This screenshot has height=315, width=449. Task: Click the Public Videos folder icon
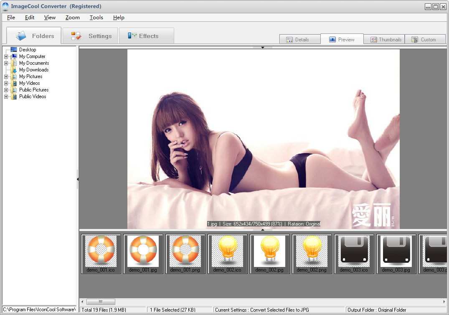[x=14, y=97]
